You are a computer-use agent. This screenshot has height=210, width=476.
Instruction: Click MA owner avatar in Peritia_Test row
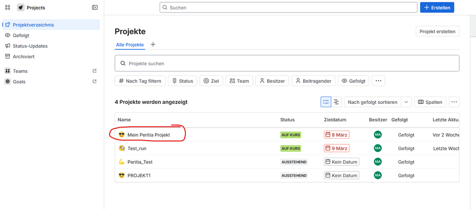tap(378, 162)
